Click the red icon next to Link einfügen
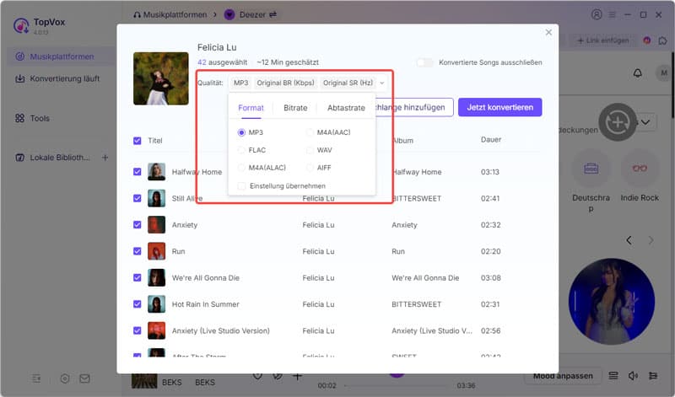The image size is (675, 397). pyautogui.click(x=646, y=40)
